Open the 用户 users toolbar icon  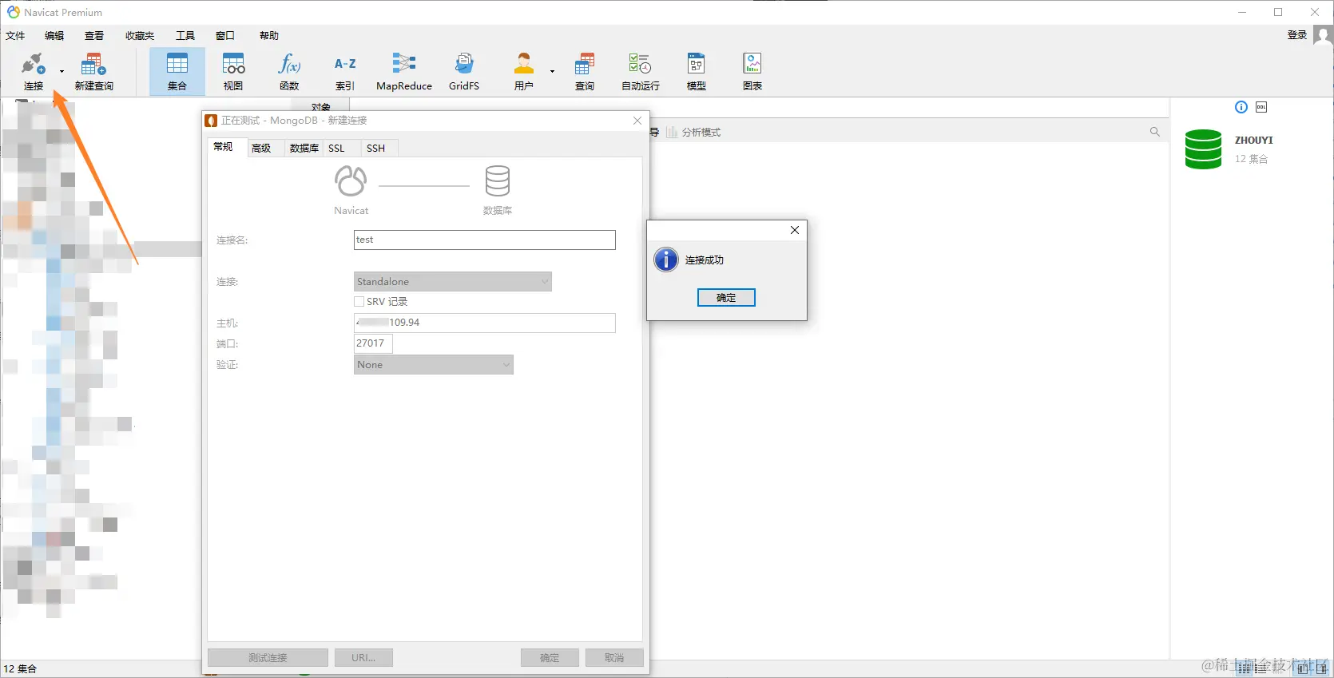(524, 72)
